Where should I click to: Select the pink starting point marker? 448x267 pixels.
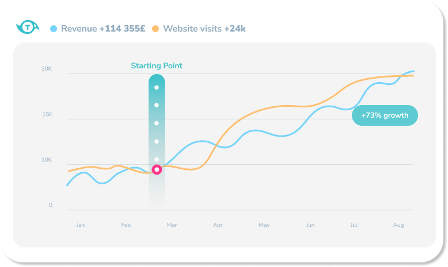[157, 169]
